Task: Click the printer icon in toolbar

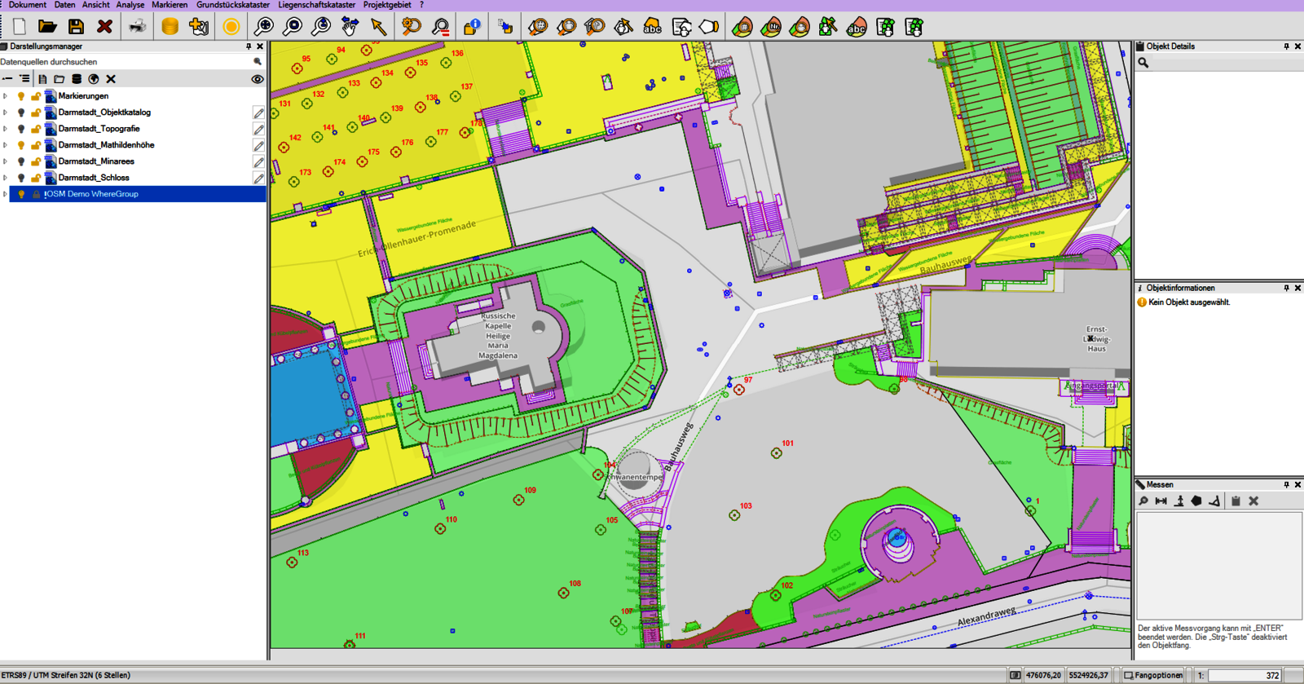Action: pos(137,27)
